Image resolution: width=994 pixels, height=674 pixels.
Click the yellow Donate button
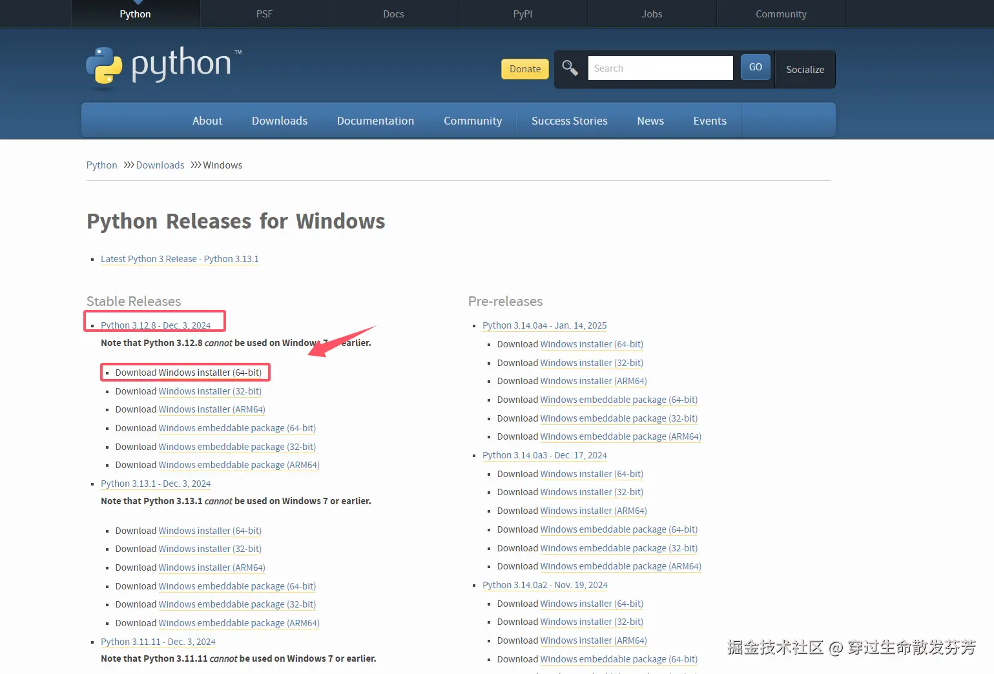point(525,69)
